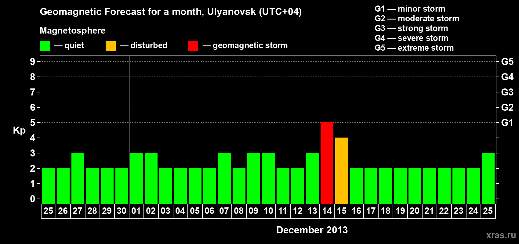519x244 pixels.
Task: Click the '— quiet' legend text
Action: [x=69, y=45]
